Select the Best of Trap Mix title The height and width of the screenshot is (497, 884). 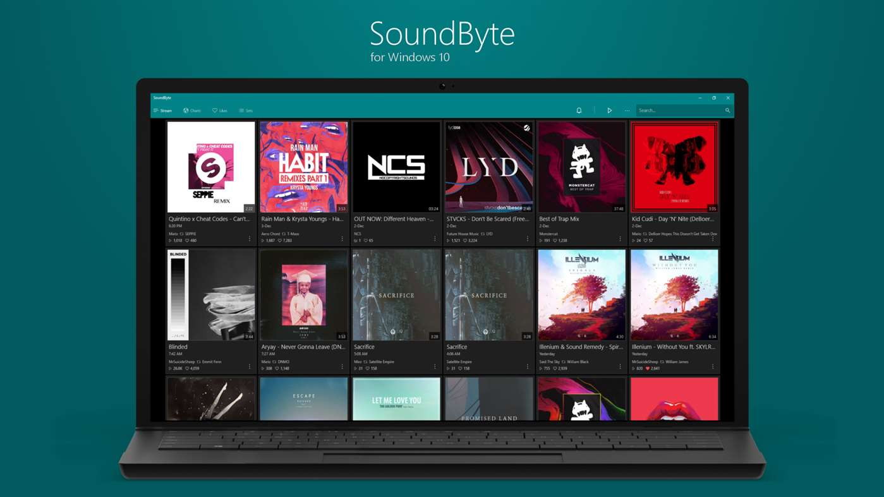559,219
